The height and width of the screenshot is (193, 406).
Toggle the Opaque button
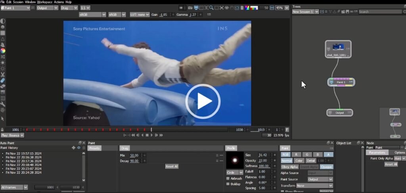coord(326,167)
